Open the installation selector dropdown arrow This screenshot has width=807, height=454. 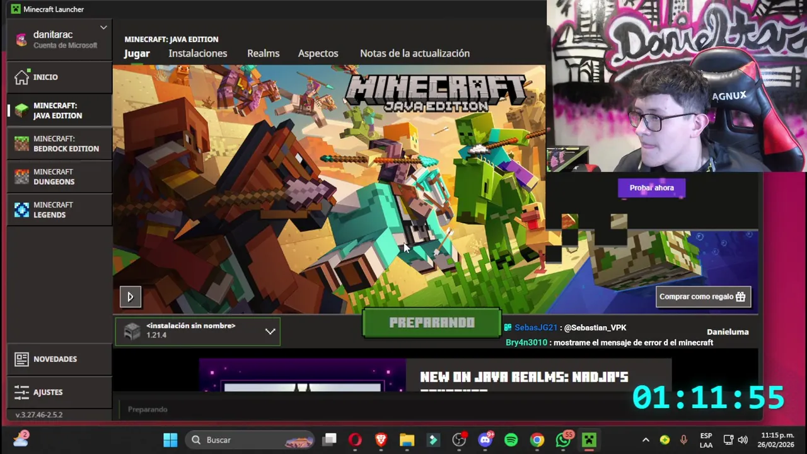coord(270,331)
